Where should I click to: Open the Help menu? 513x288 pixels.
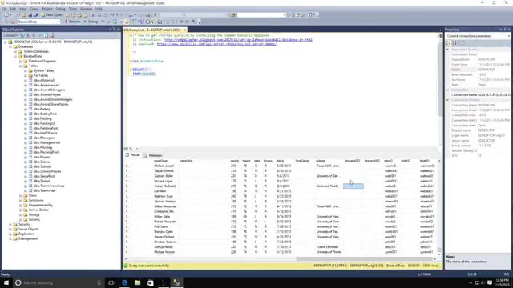pyautogui.click(x=99, y=8)
